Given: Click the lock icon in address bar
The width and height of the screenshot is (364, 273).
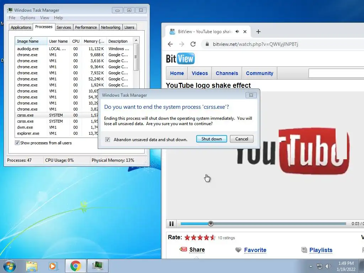Looking at the screenshot, I should point(207,44).
